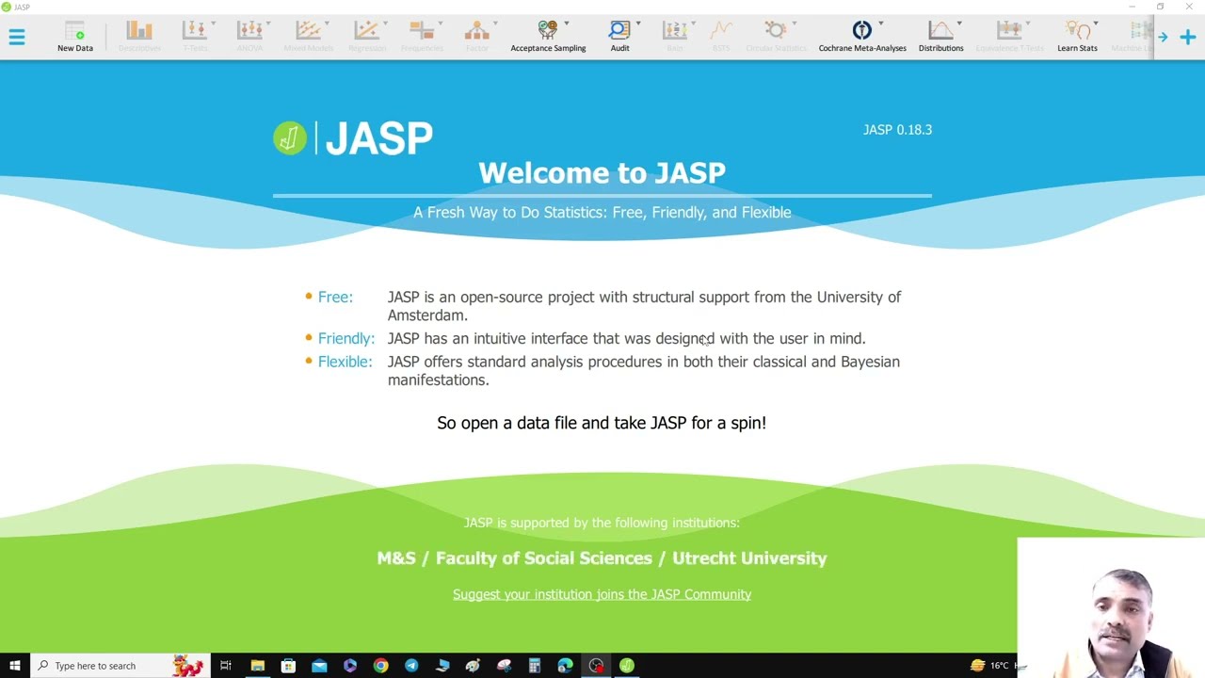Expand the Cochrane Meta-Analyses dropdown arrow
Image resolution: width=1205 pixels, height=678 pixels.
pos(881,24)
